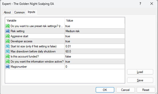158x94 pixels.
Task: Select the 'Developer access' variable name
Action: pos(22,41)
